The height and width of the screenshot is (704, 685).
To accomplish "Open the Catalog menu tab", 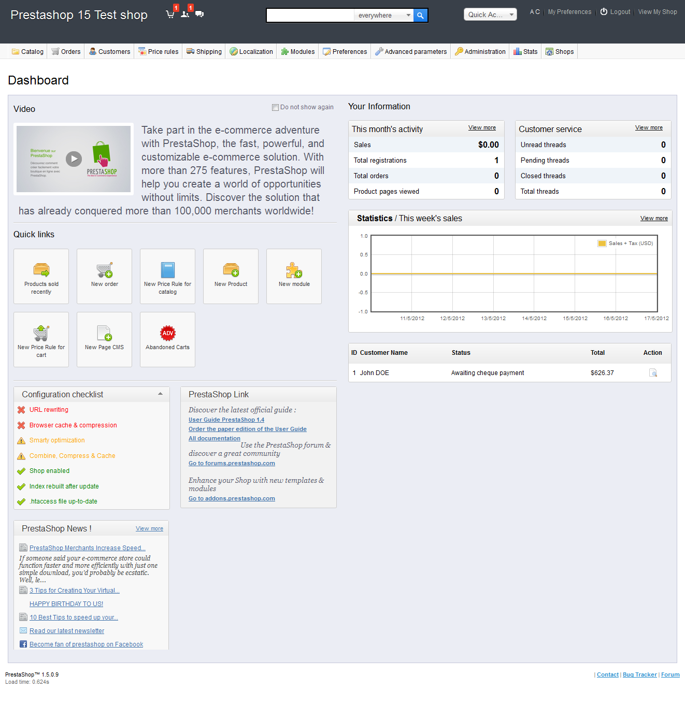I will coord(28,52).
